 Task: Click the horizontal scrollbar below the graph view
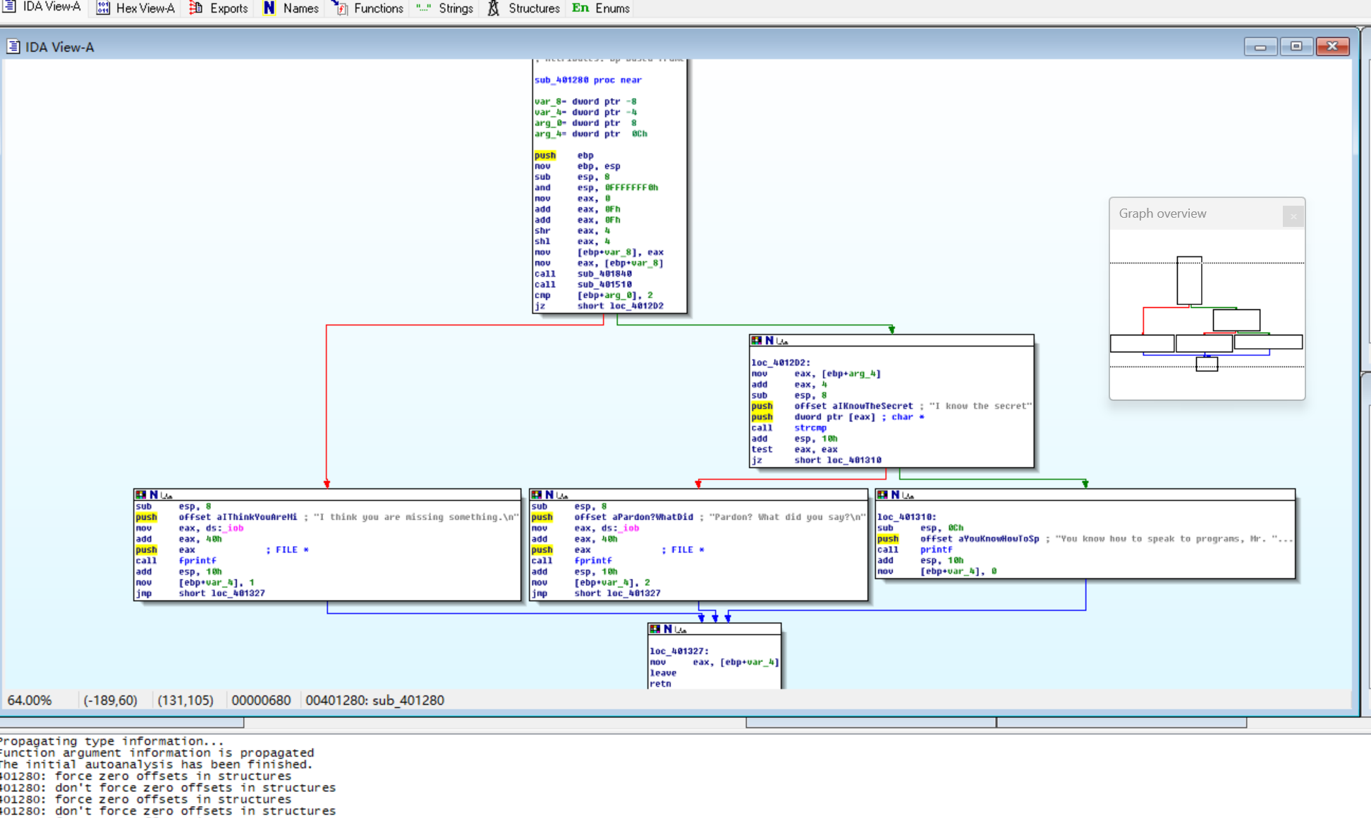coord(494,722)
